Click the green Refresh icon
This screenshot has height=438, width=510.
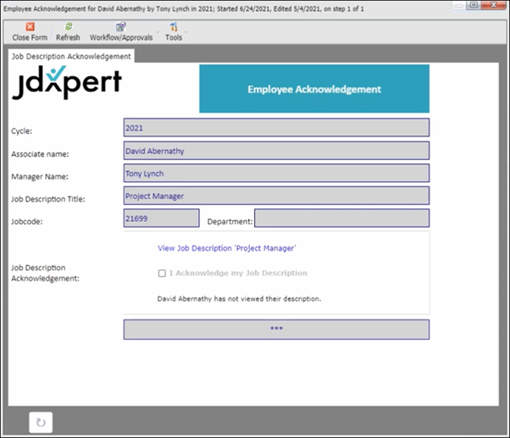pos(69,26)
